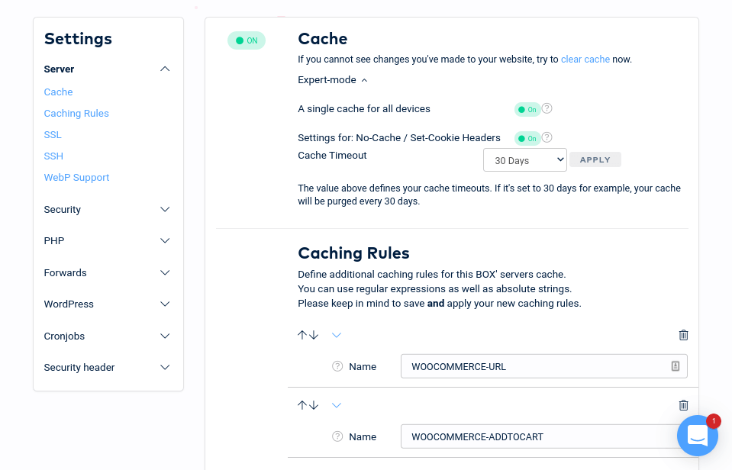Click the WOOCOMMERCE-URL name input field

(544, 366)
